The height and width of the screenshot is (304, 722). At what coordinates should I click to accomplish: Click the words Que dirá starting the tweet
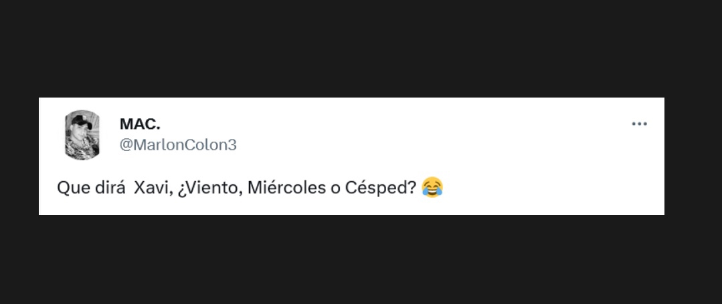(x=91, y=188)
